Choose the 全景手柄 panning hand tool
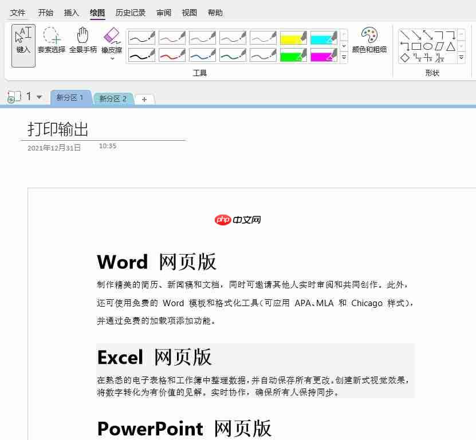The width and height of the screenshot is (476, 440). coord(83,40)
